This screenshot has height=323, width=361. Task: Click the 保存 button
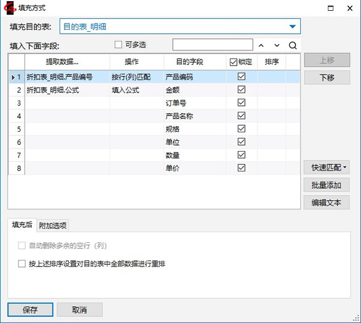tap(30, 310)
